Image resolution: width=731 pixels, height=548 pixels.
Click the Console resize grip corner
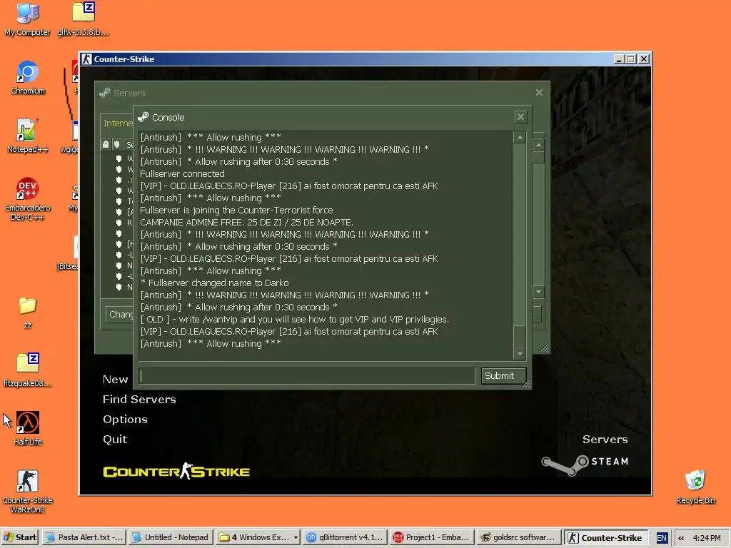coord(526,383)
